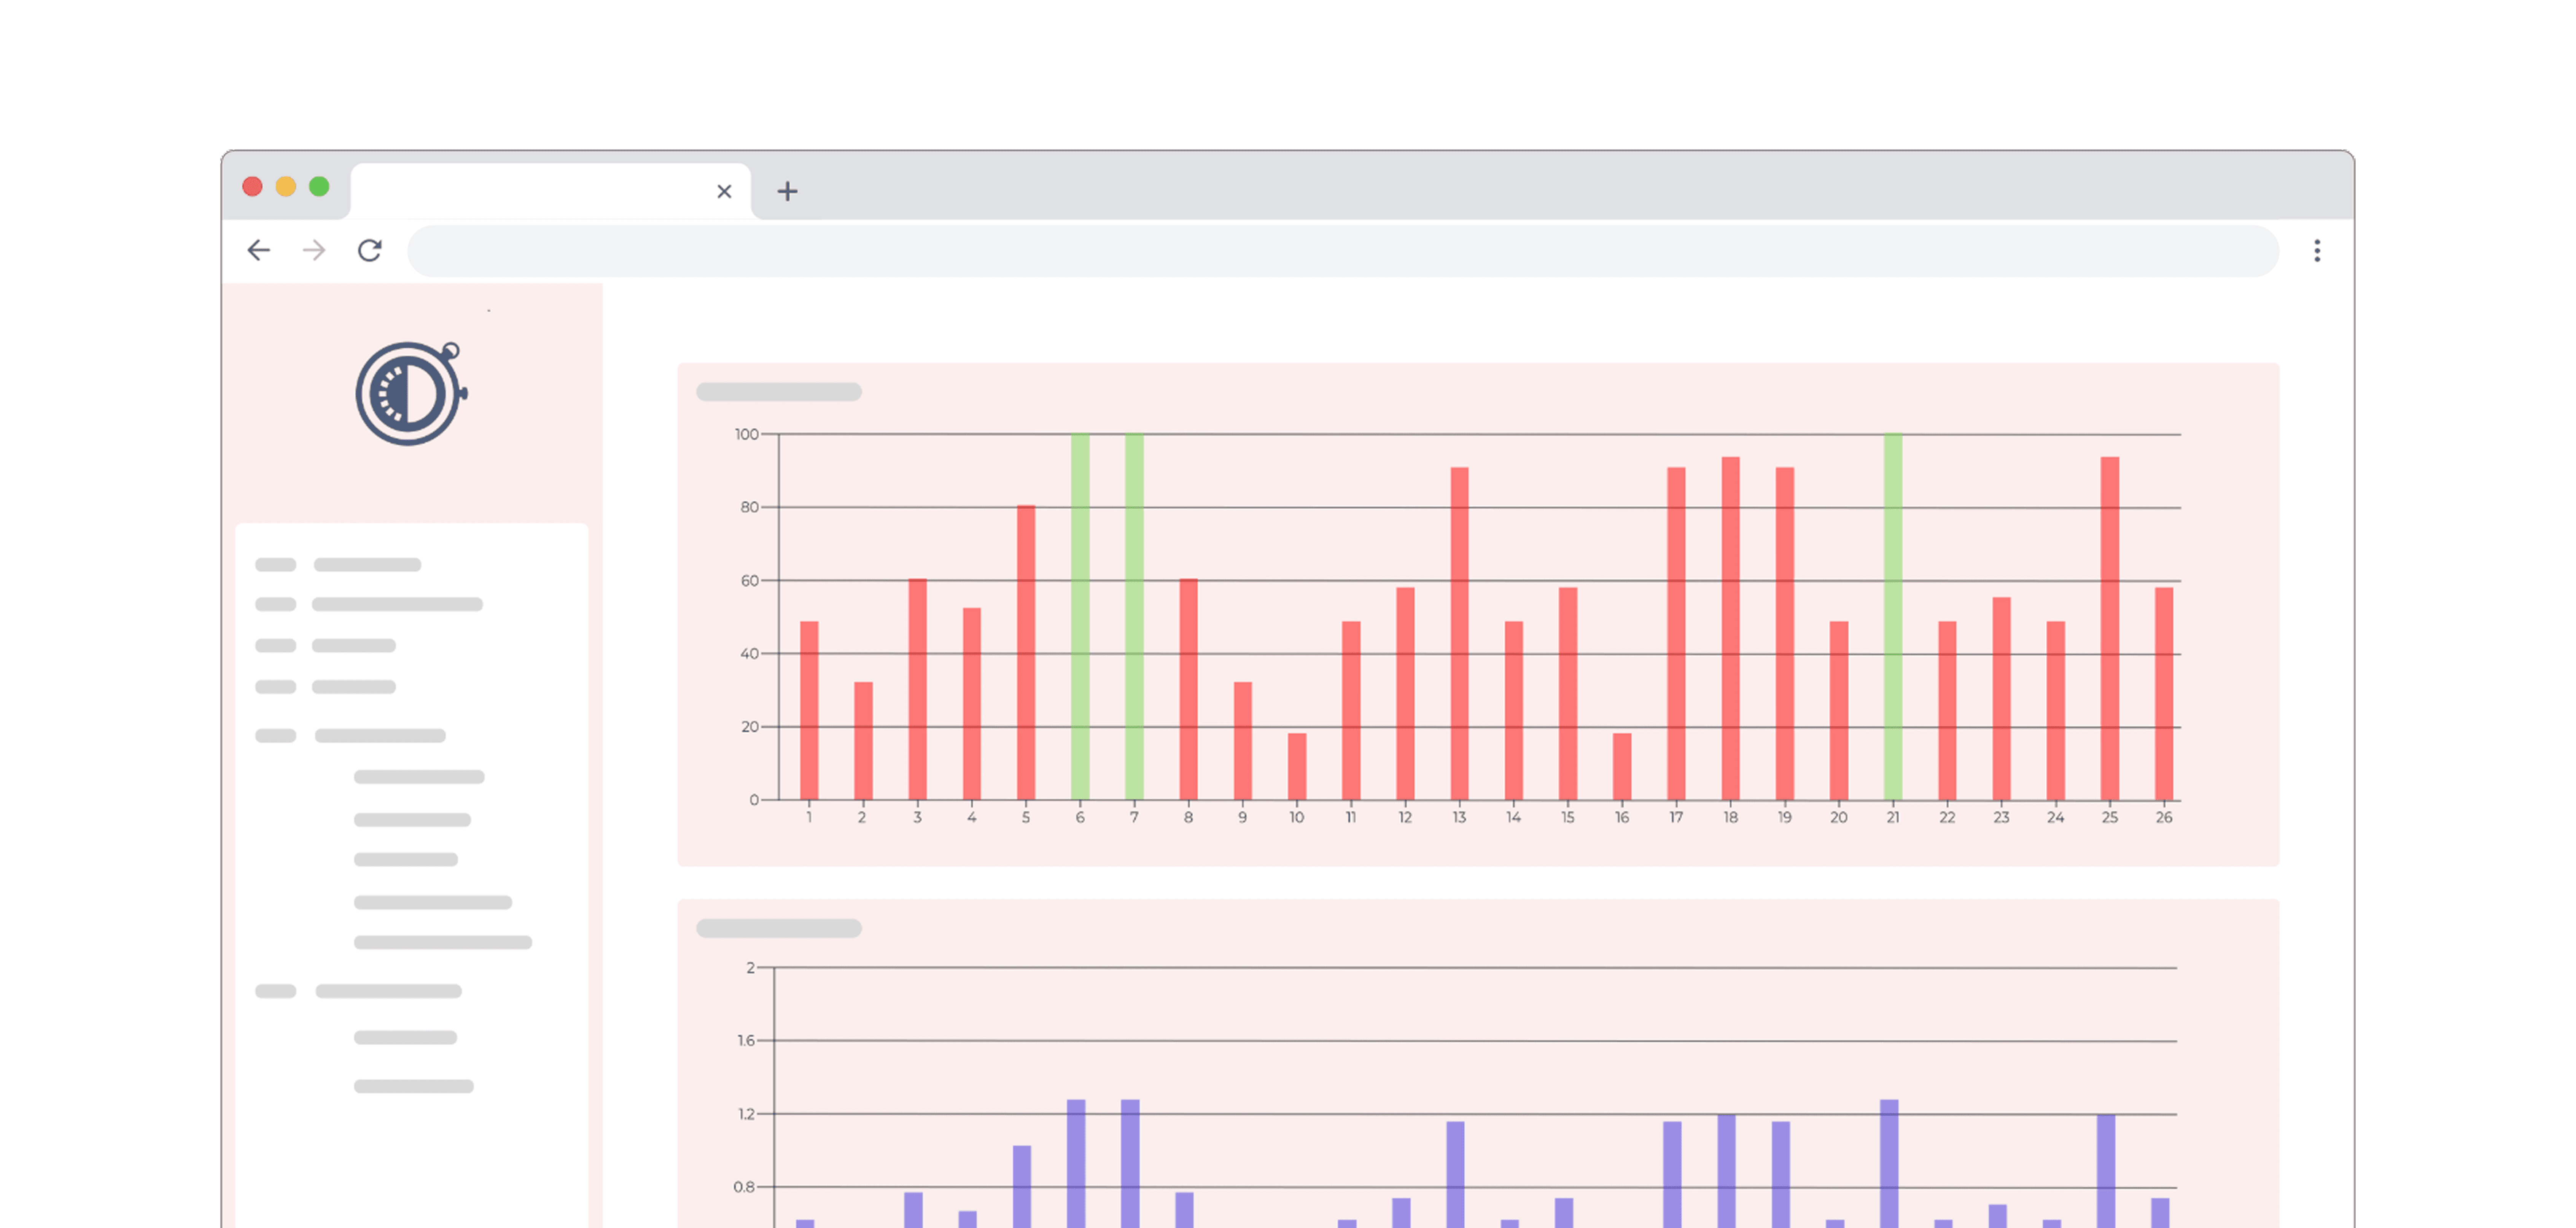Click the red bar for item 1
Image resolution: width=2576 pixels, height=1228 pixels.
(x=809, y=711)
